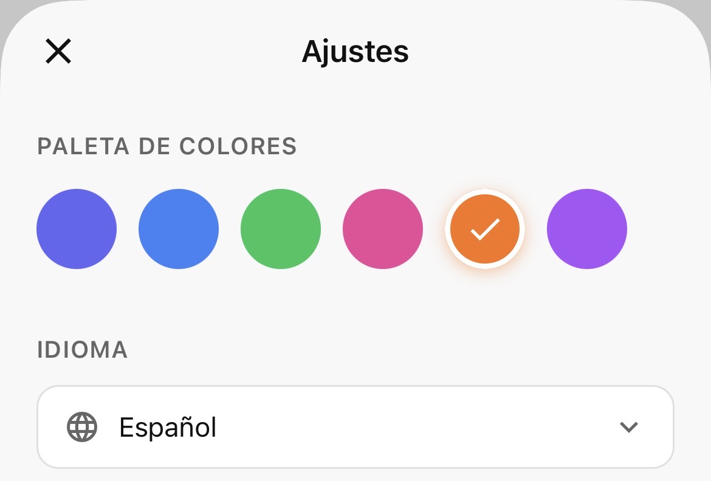
Task: Close the Ajustes dialog
Action: coord(58,51)
